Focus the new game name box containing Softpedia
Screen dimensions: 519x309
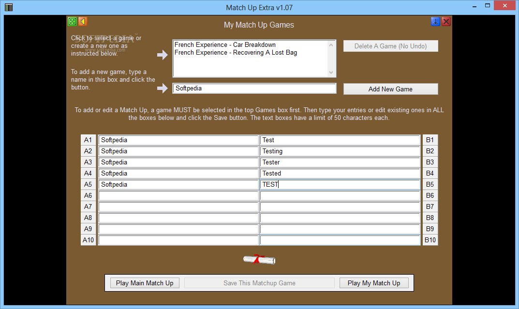click(254, 88)
